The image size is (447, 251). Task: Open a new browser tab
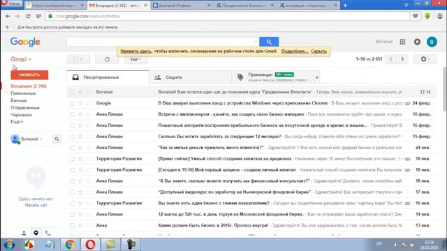345,5
